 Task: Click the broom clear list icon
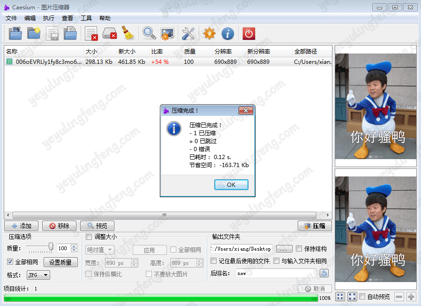tap(128, 33)
